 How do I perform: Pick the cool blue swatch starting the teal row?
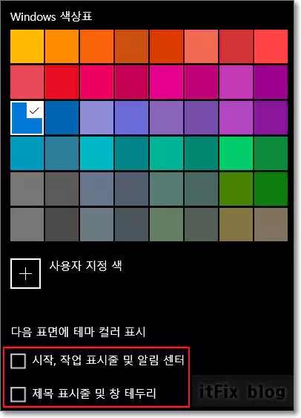[27, 153]
